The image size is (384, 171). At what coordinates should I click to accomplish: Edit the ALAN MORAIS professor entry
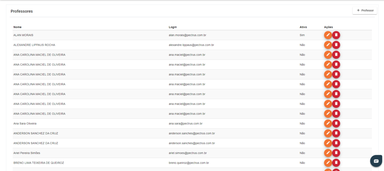[328, 35]
